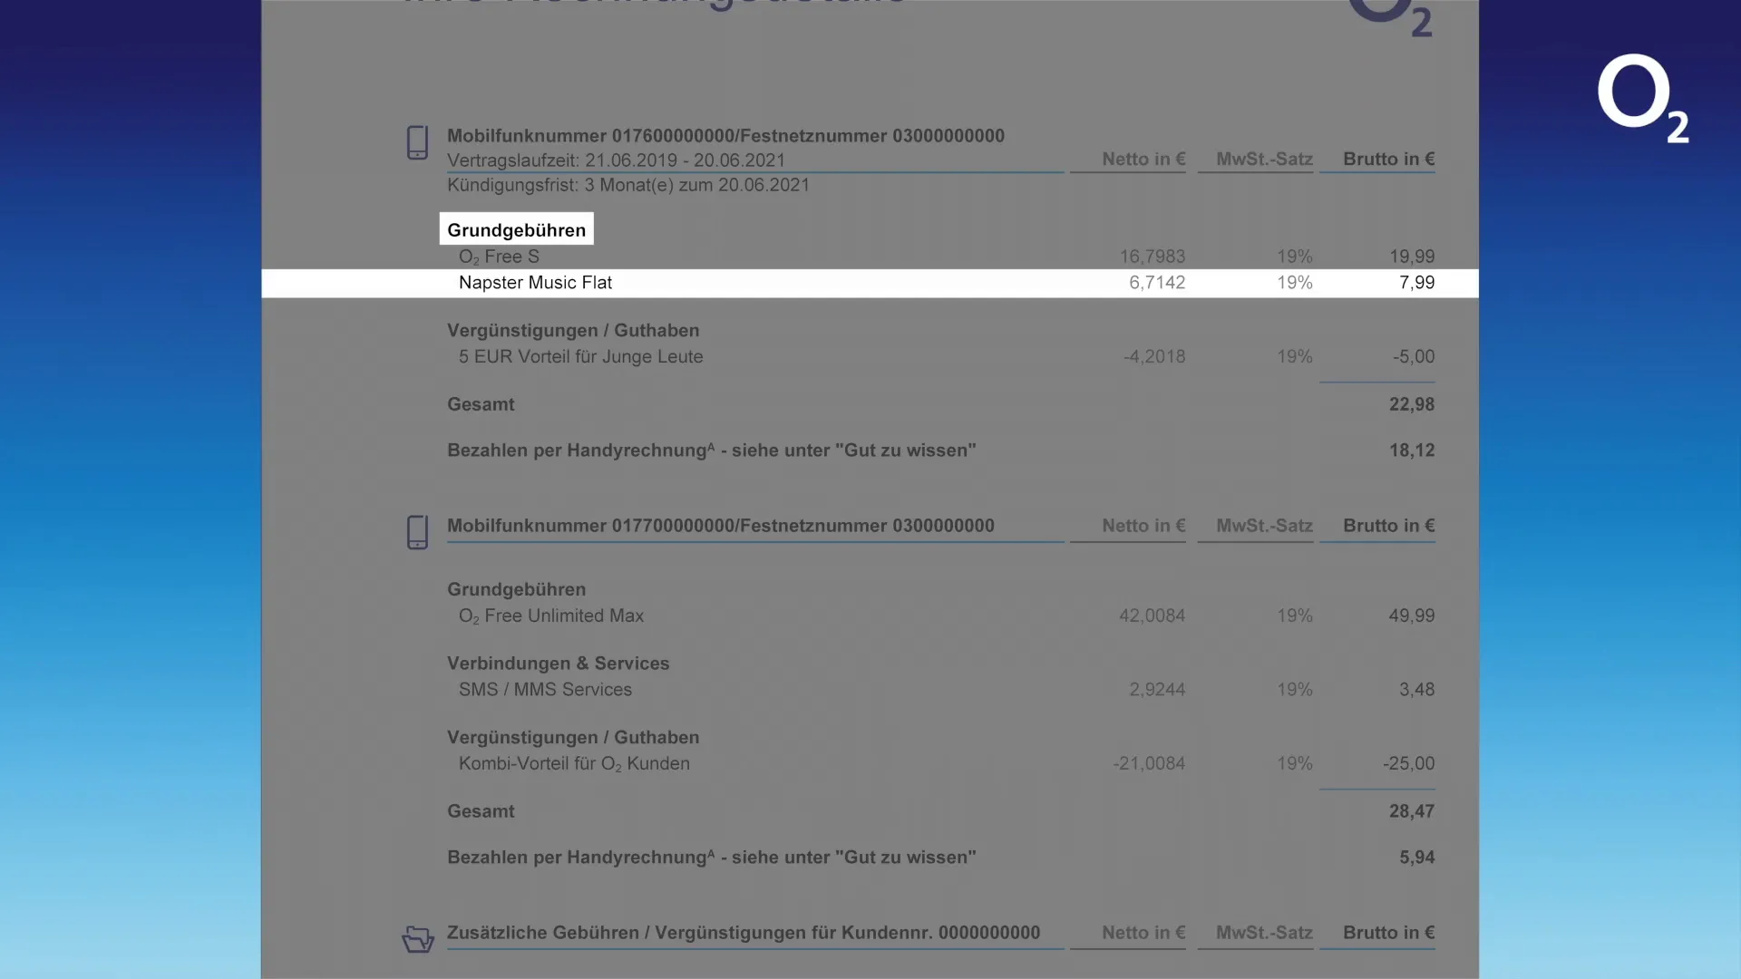
Task: Click the second Gesamt total 28,47
Action: (x=1412, y=811)
